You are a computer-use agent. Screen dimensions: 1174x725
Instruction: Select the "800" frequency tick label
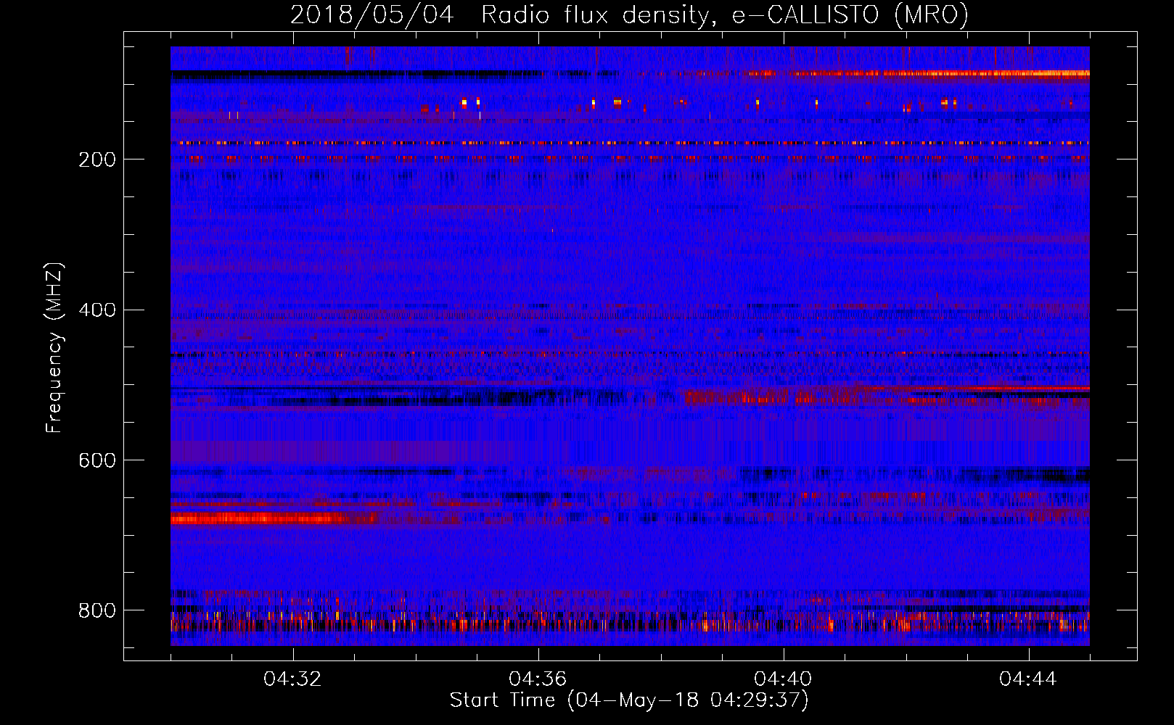(97, 611)
